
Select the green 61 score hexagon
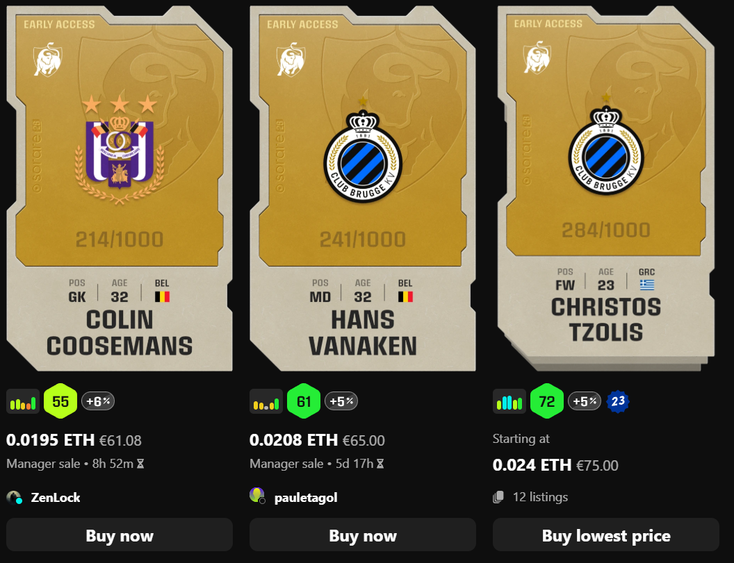304,401
